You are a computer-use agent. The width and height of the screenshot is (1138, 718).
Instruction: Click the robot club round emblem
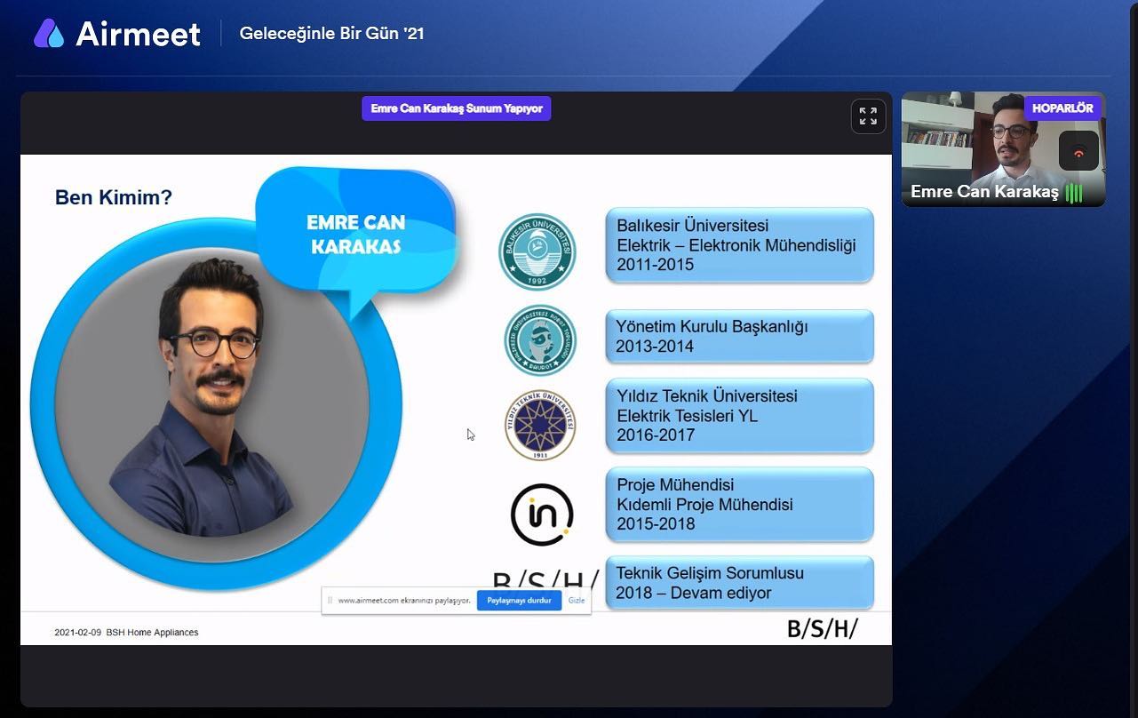point(540,340)
